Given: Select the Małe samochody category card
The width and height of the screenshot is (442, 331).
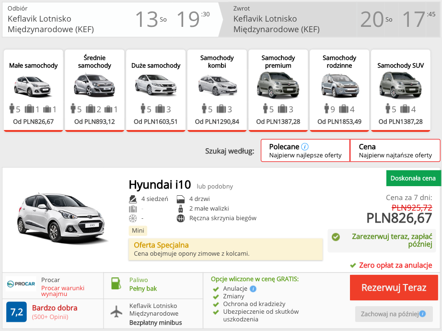Looking at the screenshot, I should pos(33,91).
